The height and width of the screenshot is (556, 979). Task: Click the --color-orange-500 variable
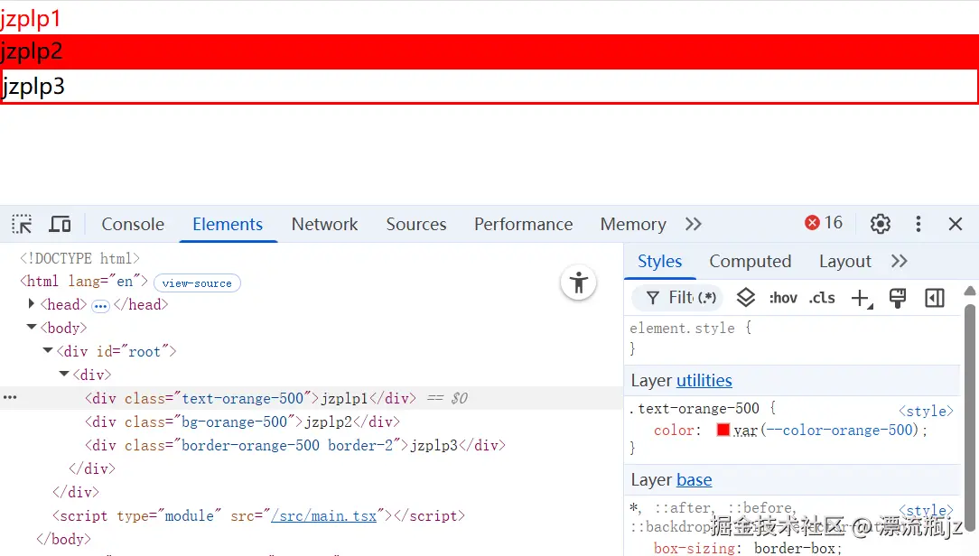(839, 430)
